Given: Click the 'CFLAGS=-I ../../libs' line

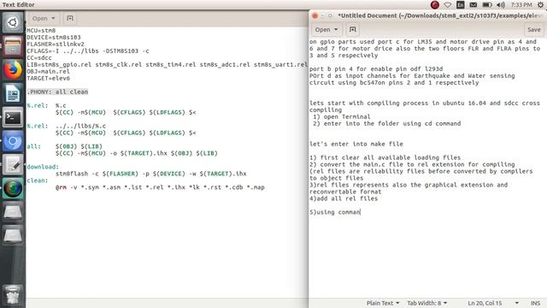Looking at the screenshot, I should click(x=88, y=51).
